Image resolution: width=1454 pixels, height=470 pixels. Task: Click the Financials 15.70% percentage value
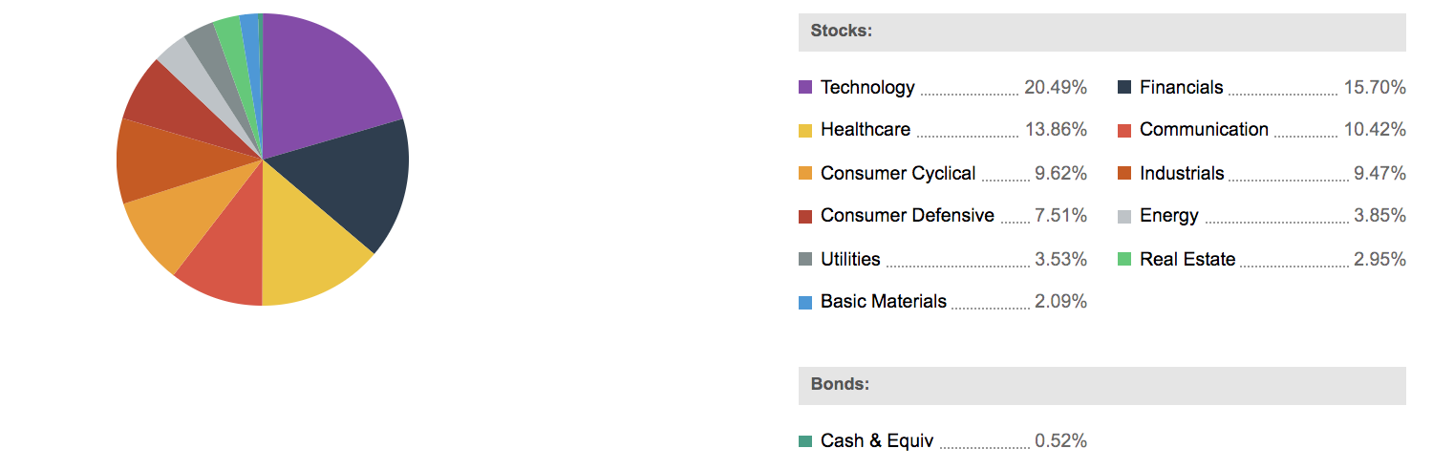pos(1375,88)
